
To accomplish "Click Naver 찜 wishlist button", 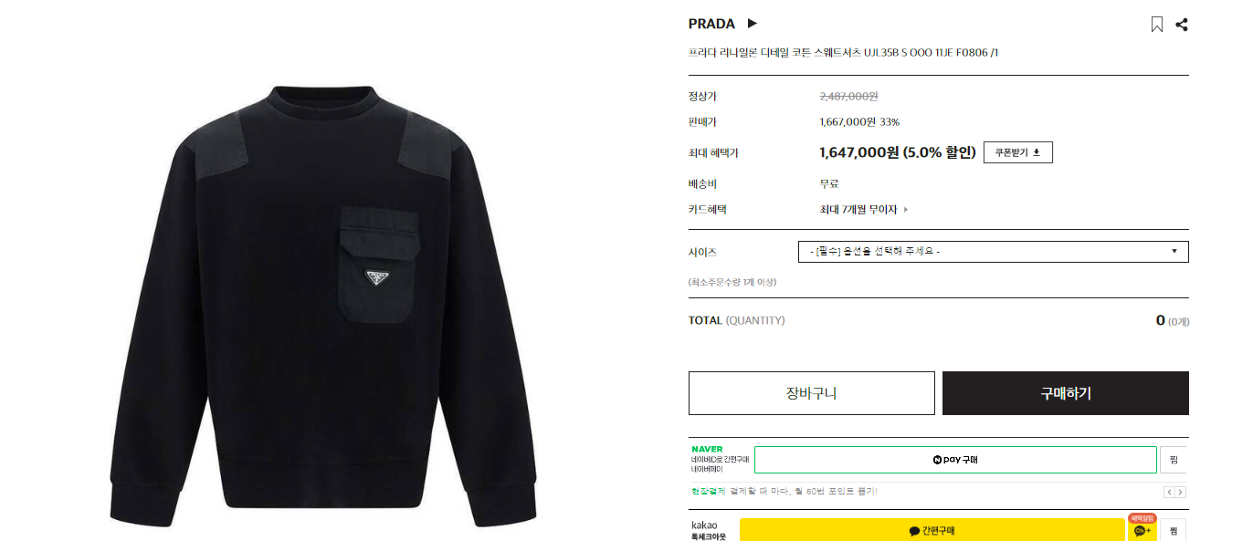I will pos(1174,460).
